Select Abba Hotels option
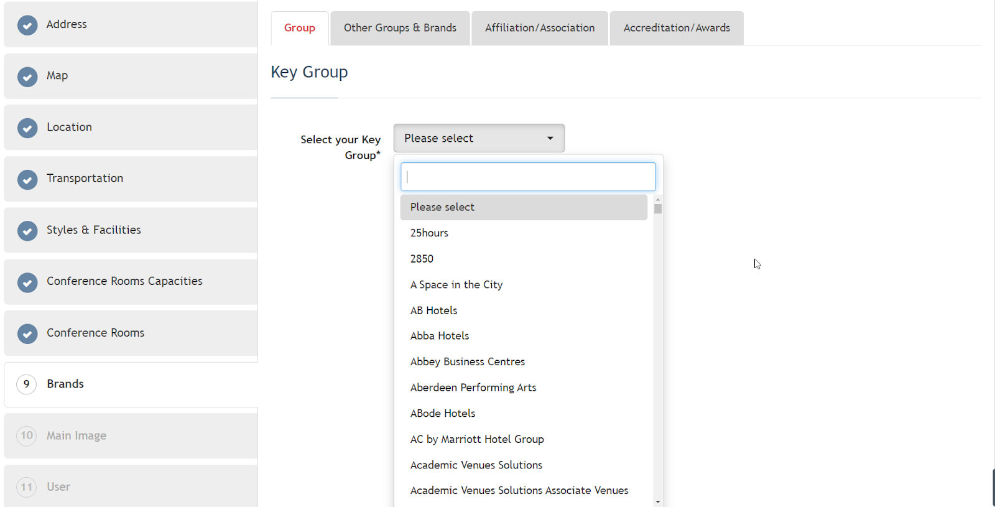 [524, 336]
